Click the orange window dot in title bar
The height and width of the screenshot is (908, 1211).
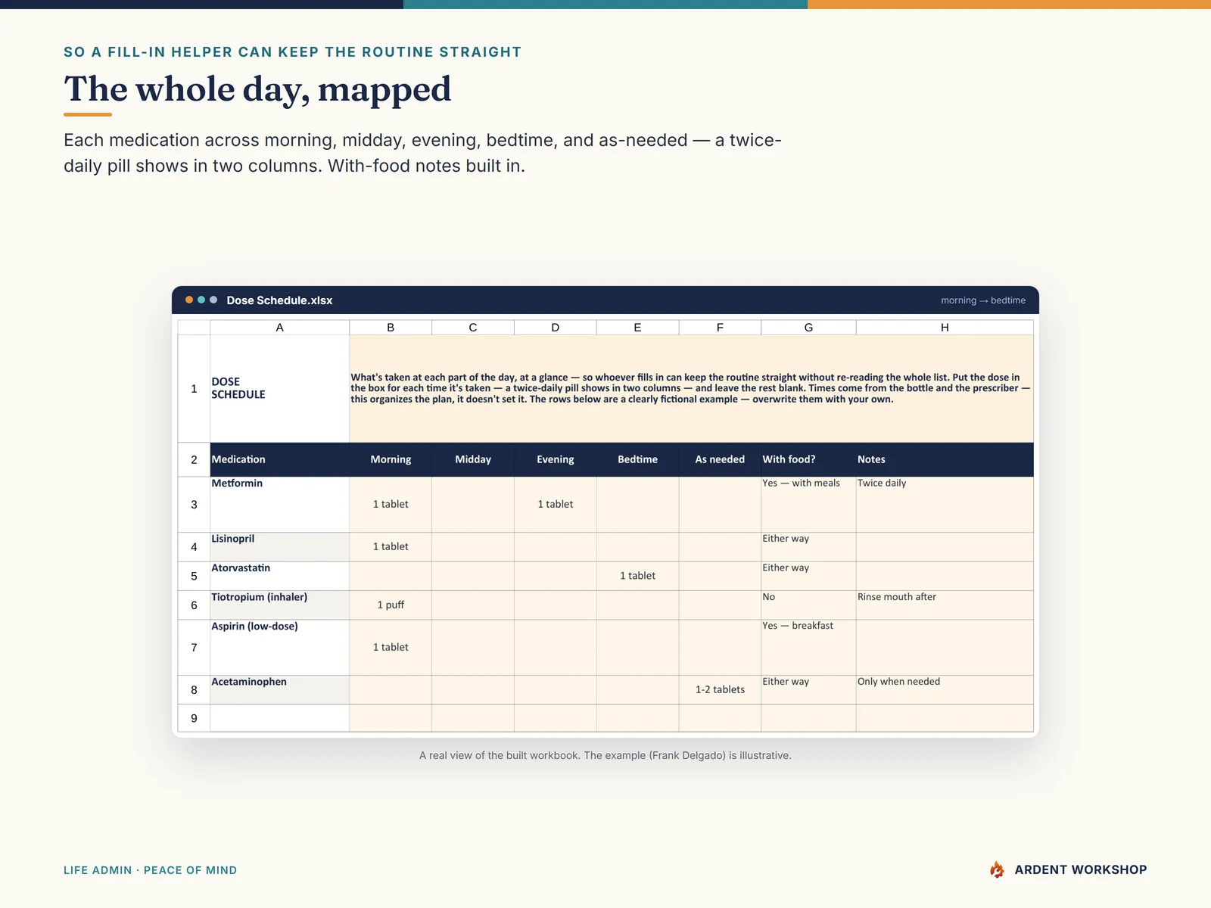point(189,300)
